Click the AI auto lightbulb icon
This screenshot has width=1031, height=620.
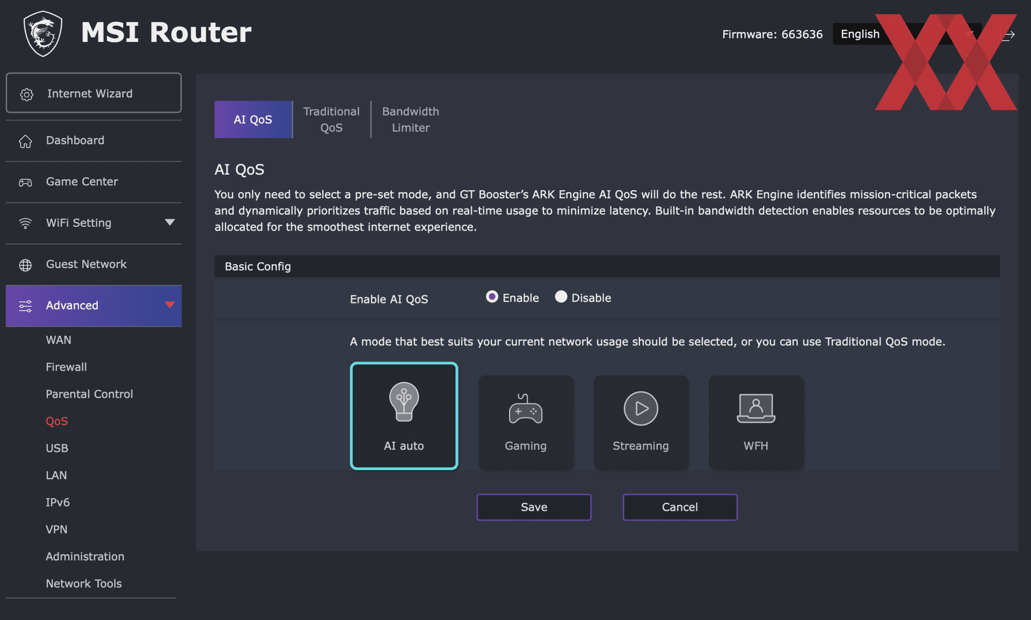tap(404, 401)
